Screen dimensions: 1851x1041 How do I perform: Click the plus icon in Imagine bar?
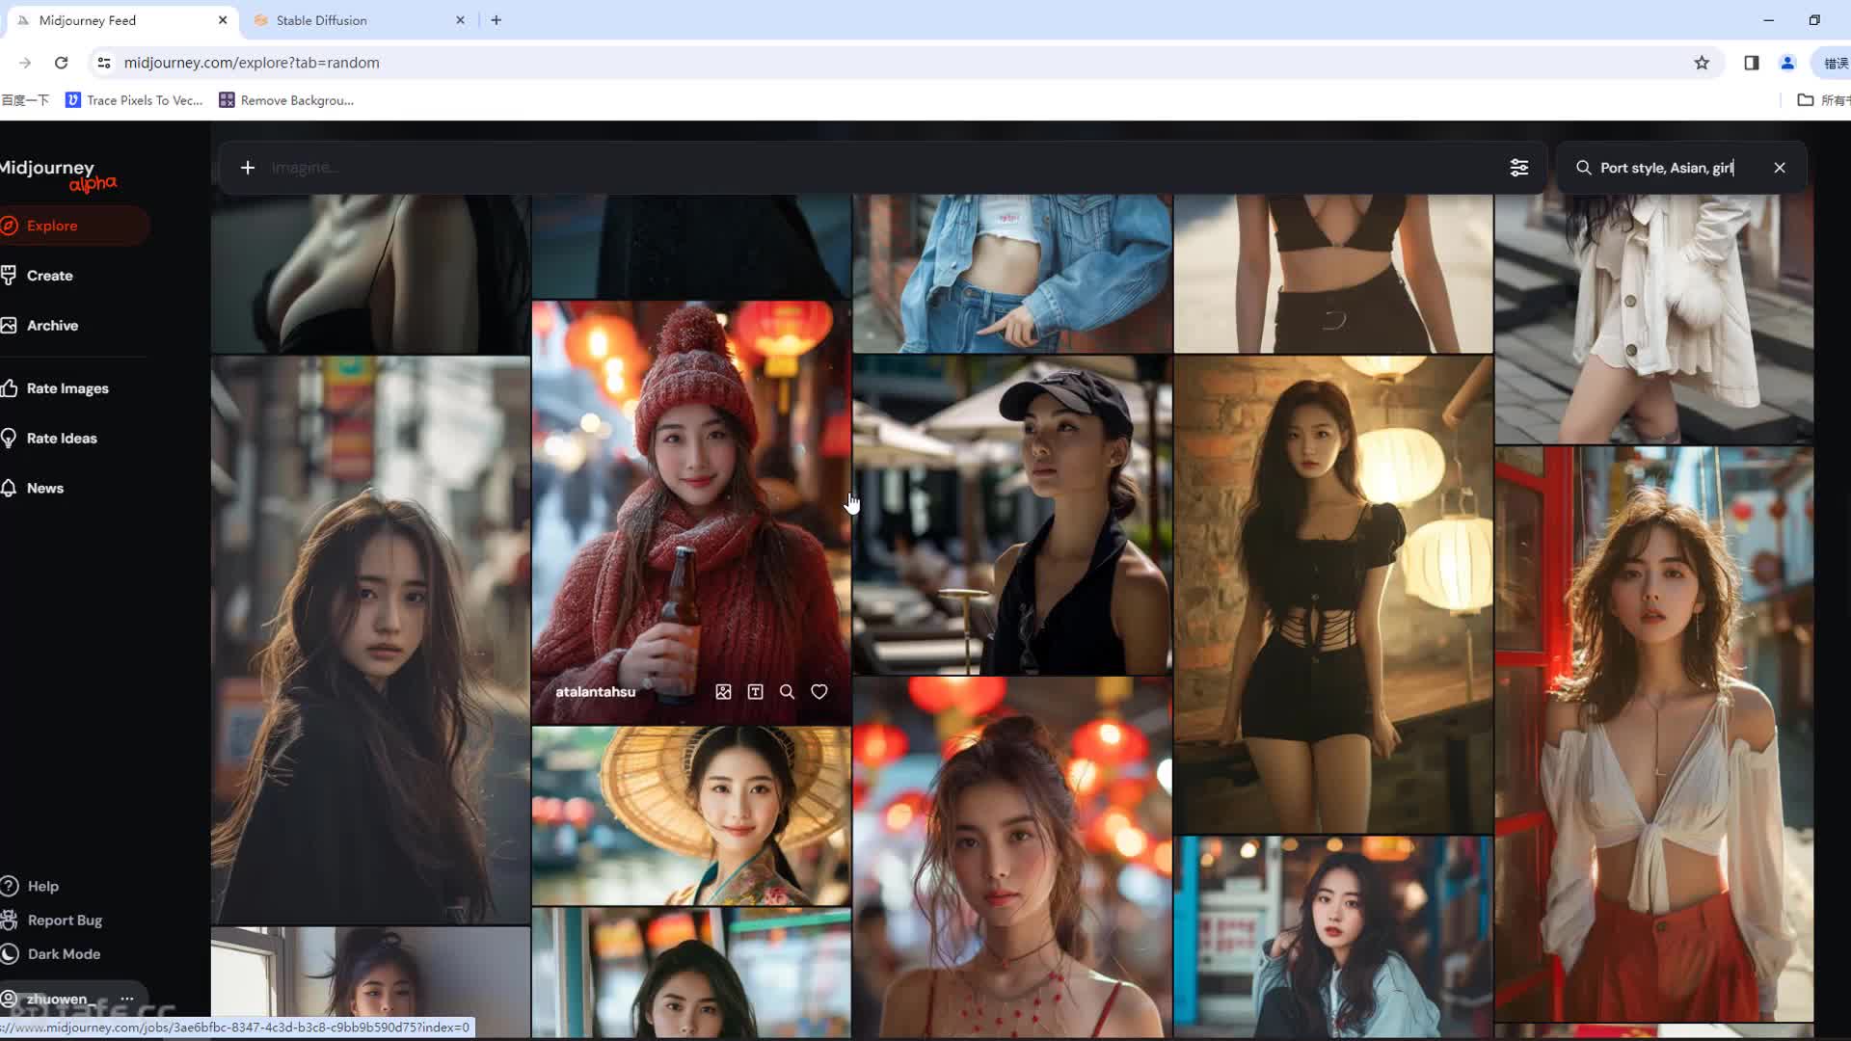point(248,168)
